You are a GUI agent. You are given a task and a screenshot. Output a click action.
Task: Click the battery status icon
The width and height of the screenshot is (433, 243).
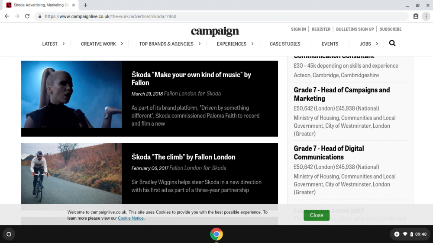pos(411,234)
